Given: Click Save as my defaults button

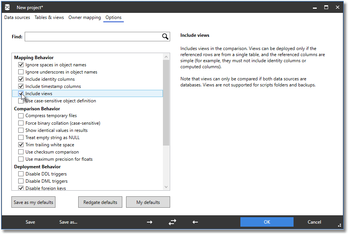Looking at the screenshot, I should (33, 202).
